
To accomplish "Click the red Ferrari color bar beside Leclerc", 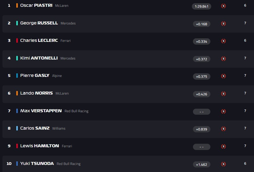I will [17, 40].
